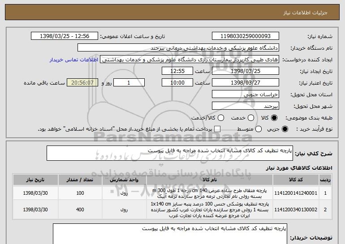Click item code 1141200340130002
The image size is (345, 244).
(x=296, y=210)
